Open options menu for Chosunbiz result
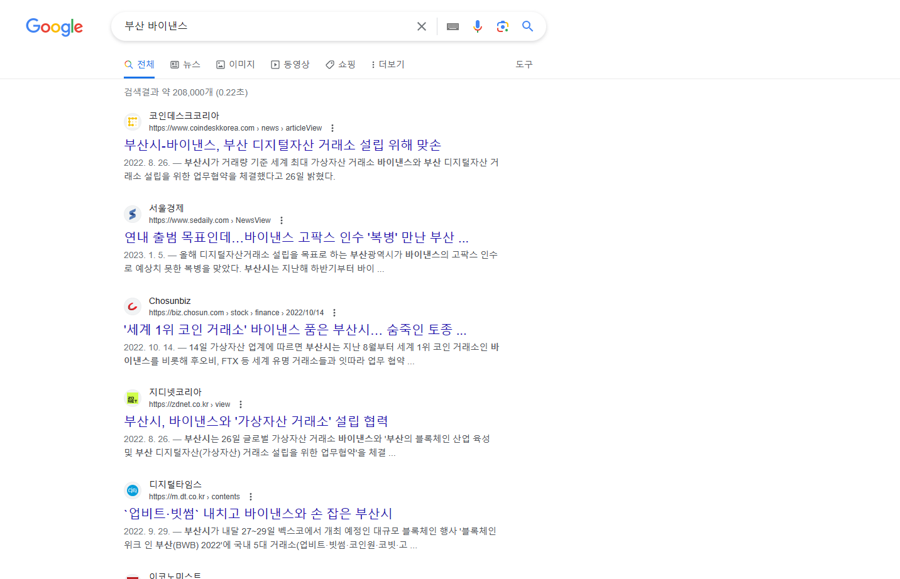The image size is (900, 579). (334, 313)
